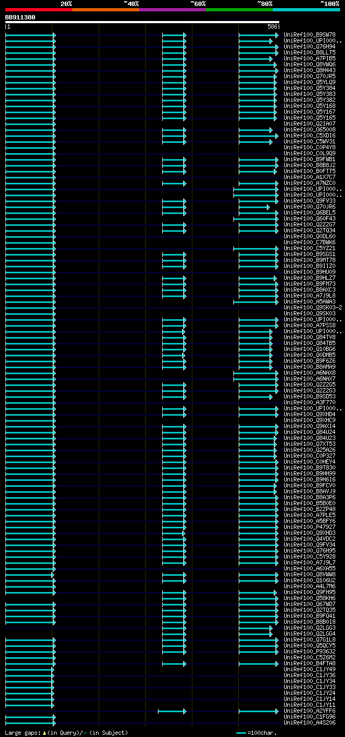
Task: Select the UniRef100_Q70JR5 entry
Action: 309,76
